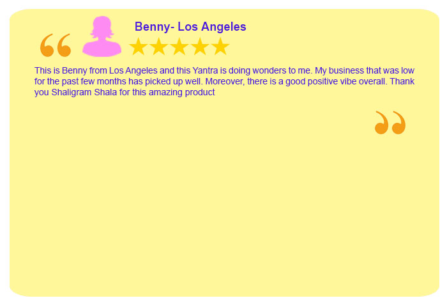This screenshot has height=305, width=447.
Task: Click the left curl of the opening quote
Action: click(47, 45)
